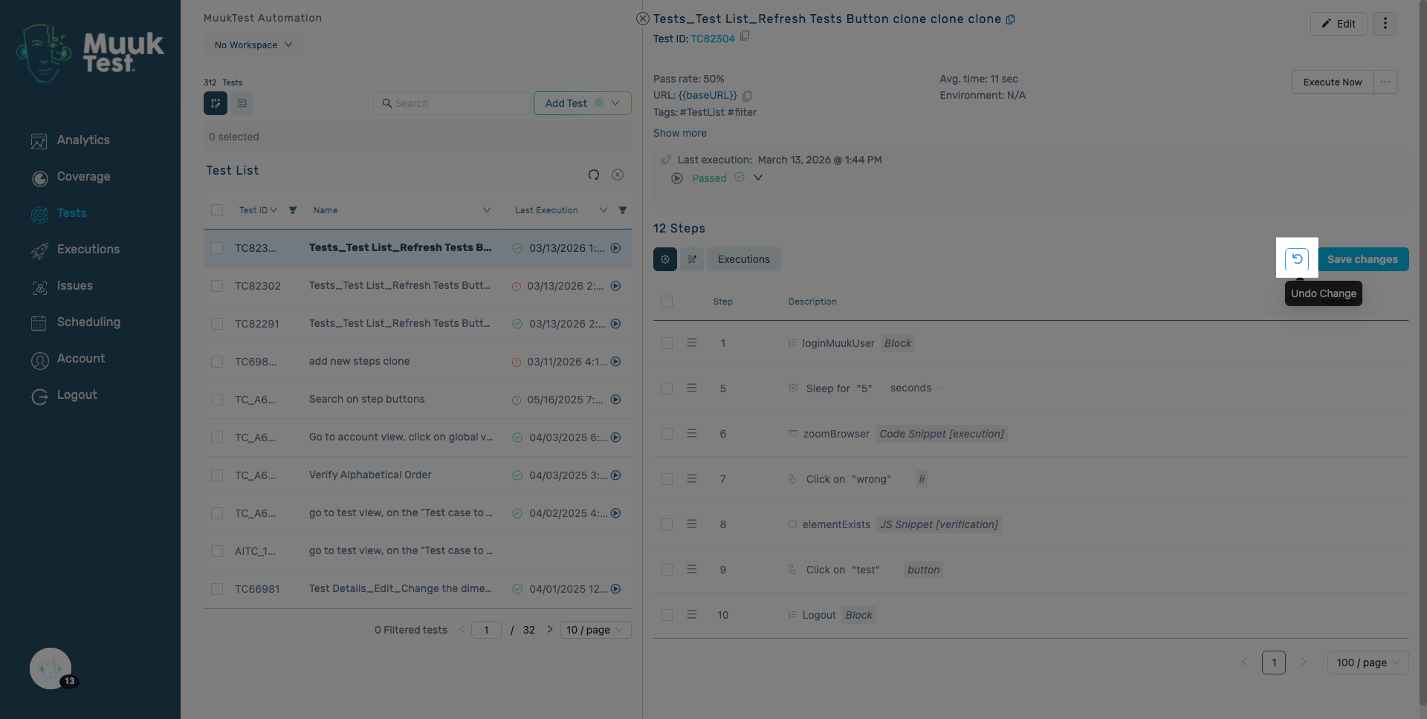The image size is (1427, 719).
Task: Switch to the tree view of tests
Action: coord(216,103)
